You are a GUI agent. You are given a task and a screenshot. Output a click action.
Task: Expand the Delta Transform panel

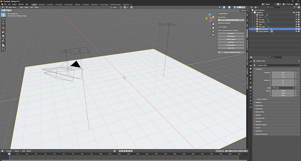pos(262,100)
